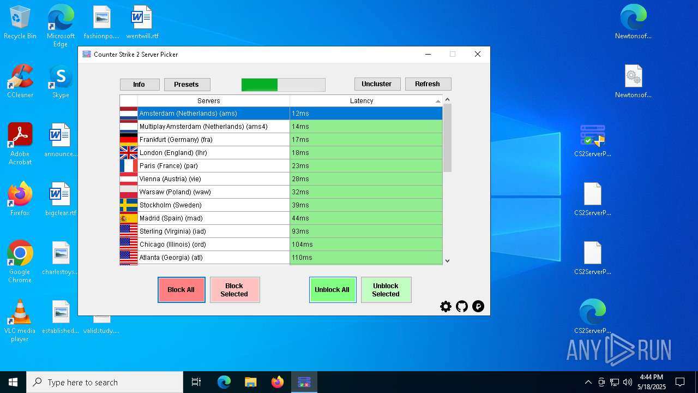Open Task View in the taskbar
The width and height of the screenshot is (698, 393).
(196, 382)
